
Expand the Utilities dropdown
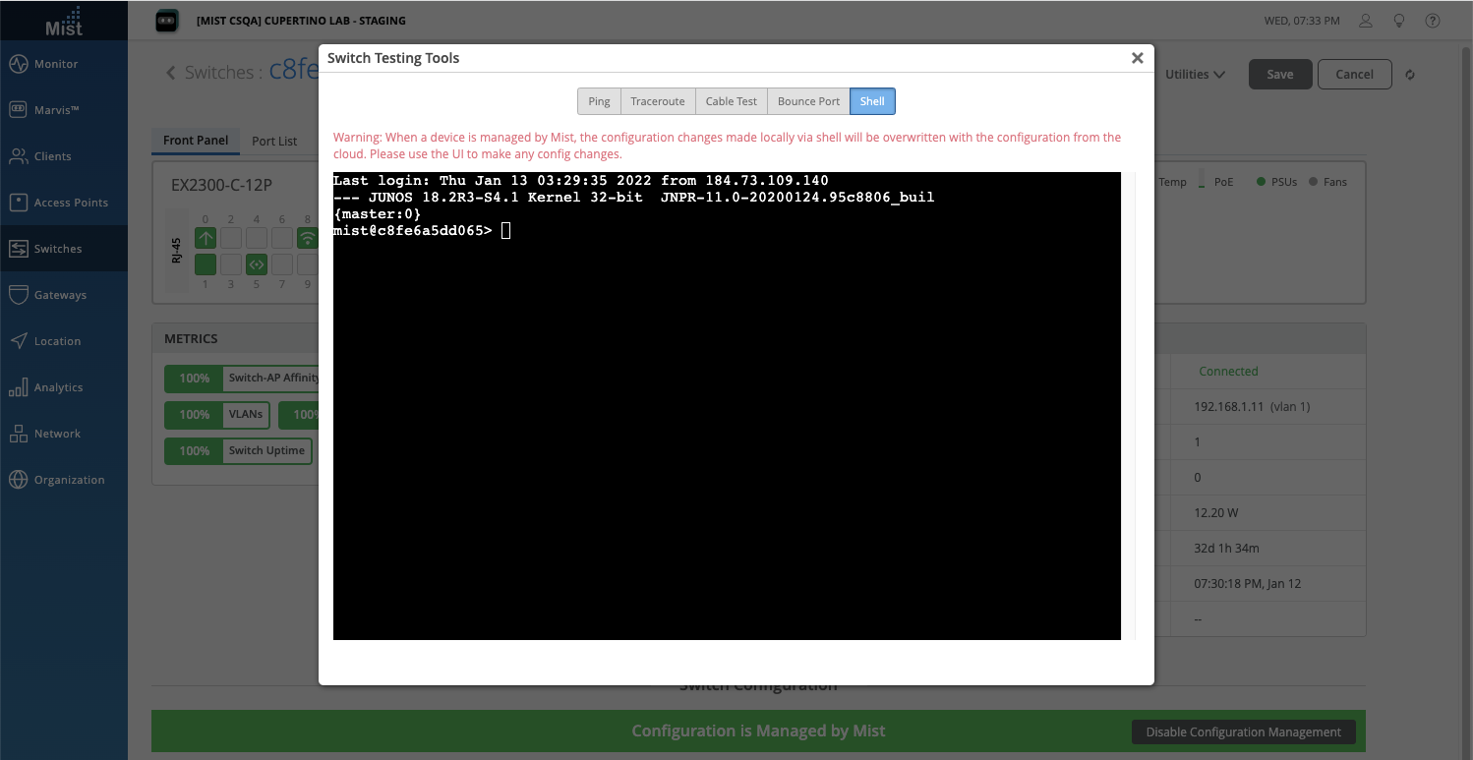pos(1195,74)
